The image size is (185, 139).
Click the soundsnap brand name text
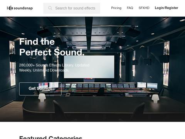[23, 8]
